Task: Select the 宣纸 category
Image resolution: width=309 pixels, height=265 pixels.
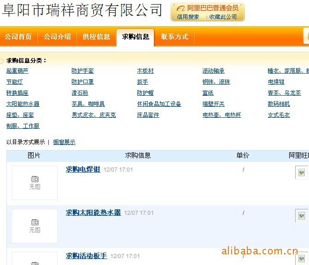Action: [208, 93]
